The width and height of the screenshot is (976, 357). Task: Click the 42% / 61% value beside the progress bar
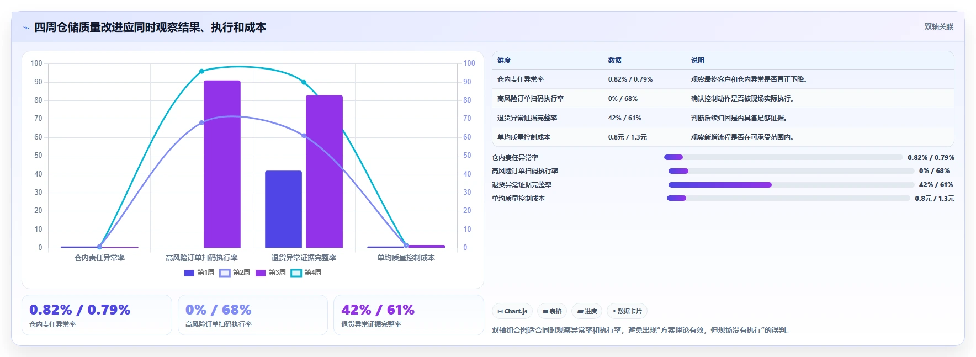point(936,185)
